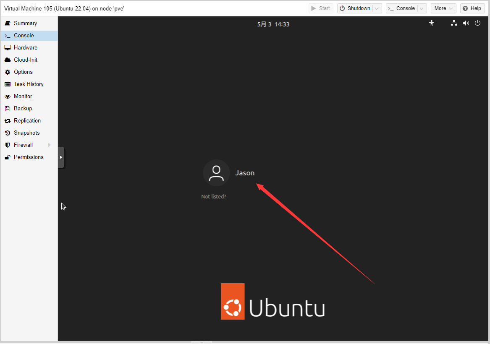Click the date and time clock
This screenshot has width=490, height=344.
coord(273,24)
